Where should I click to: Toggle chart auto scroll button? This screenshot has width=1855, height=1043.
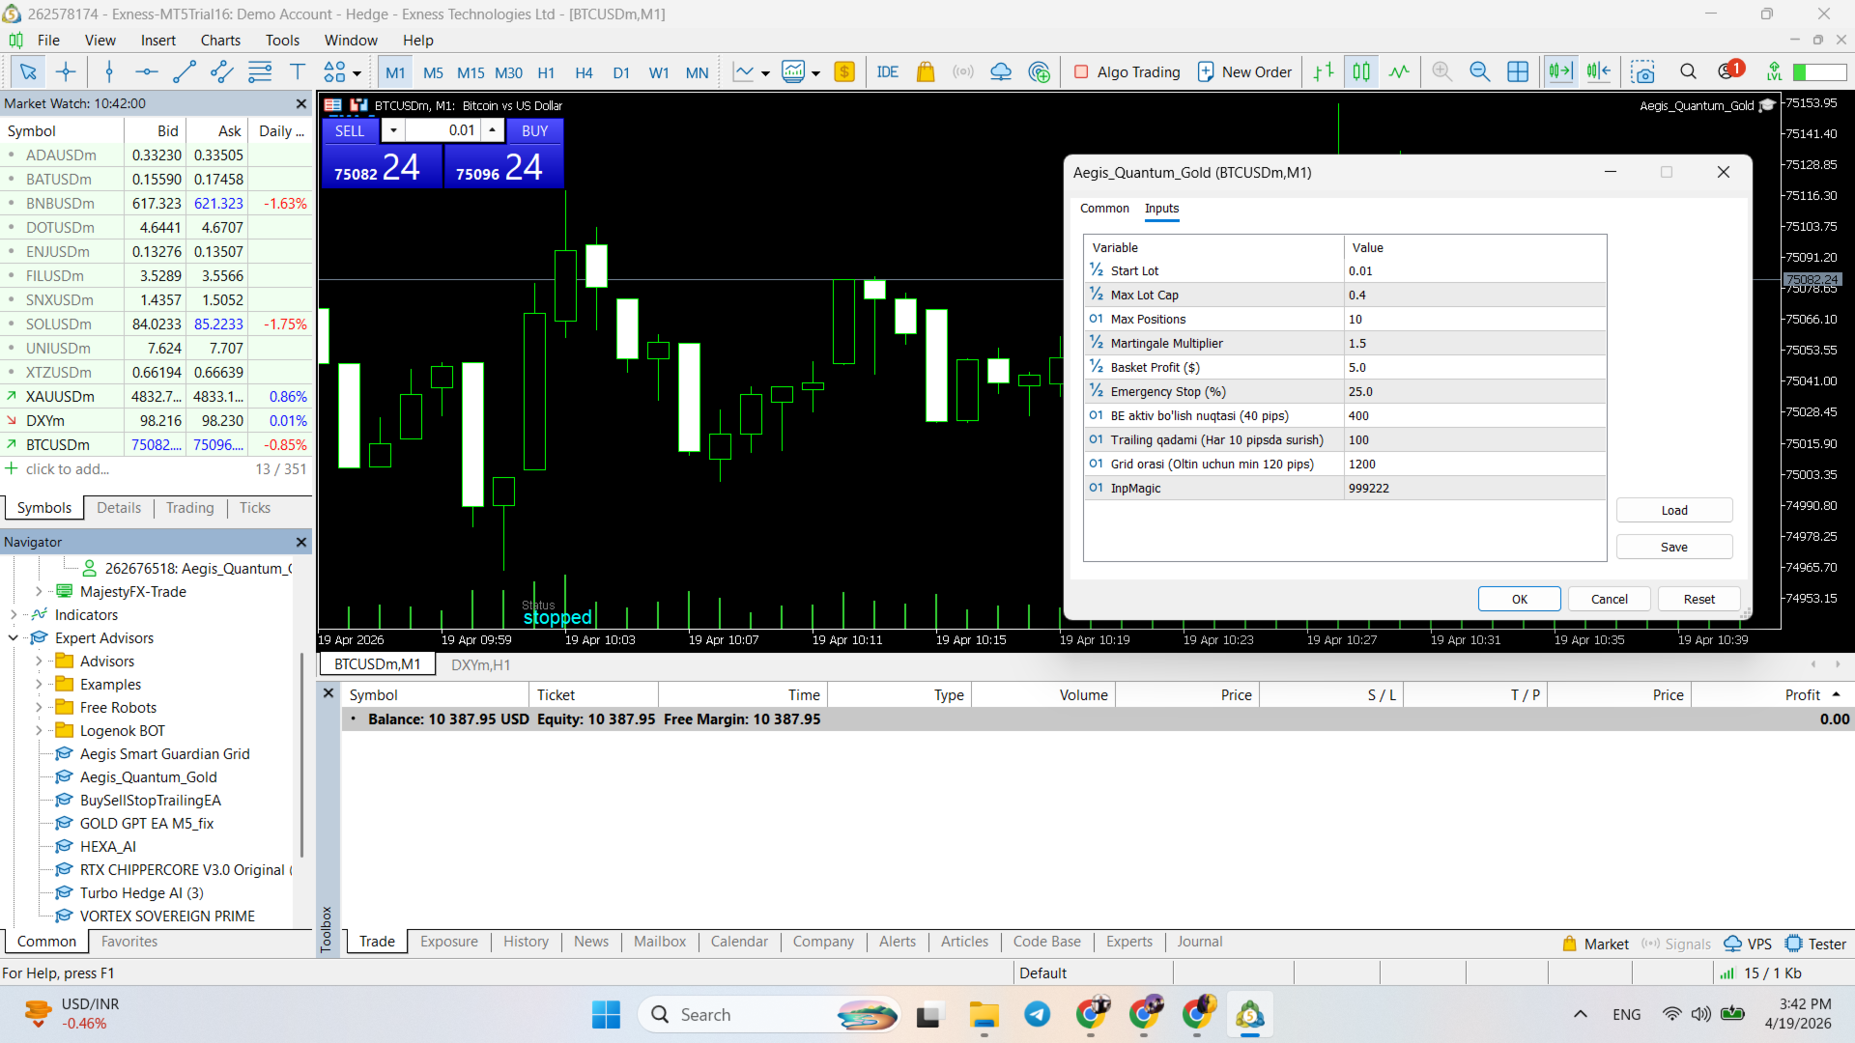pos(1560,71)
